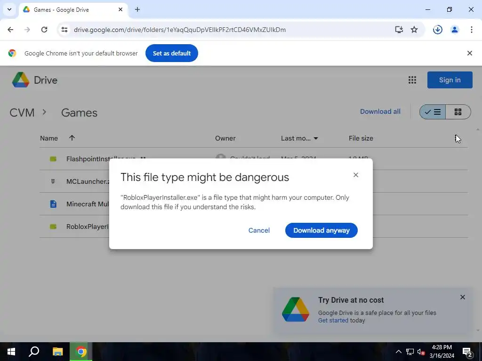Click the Drive logo in promo card
The height and width of the screenshot is (361, 482).
[296, 309]
